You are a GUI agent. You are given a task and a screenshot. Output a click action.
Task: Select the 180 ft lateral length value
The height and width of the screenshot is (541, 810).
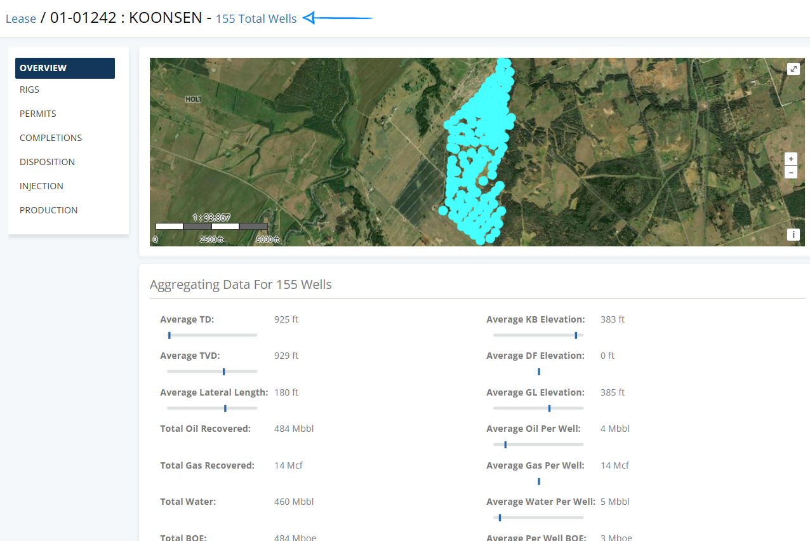pyautogui.click(x=286, y=392)
